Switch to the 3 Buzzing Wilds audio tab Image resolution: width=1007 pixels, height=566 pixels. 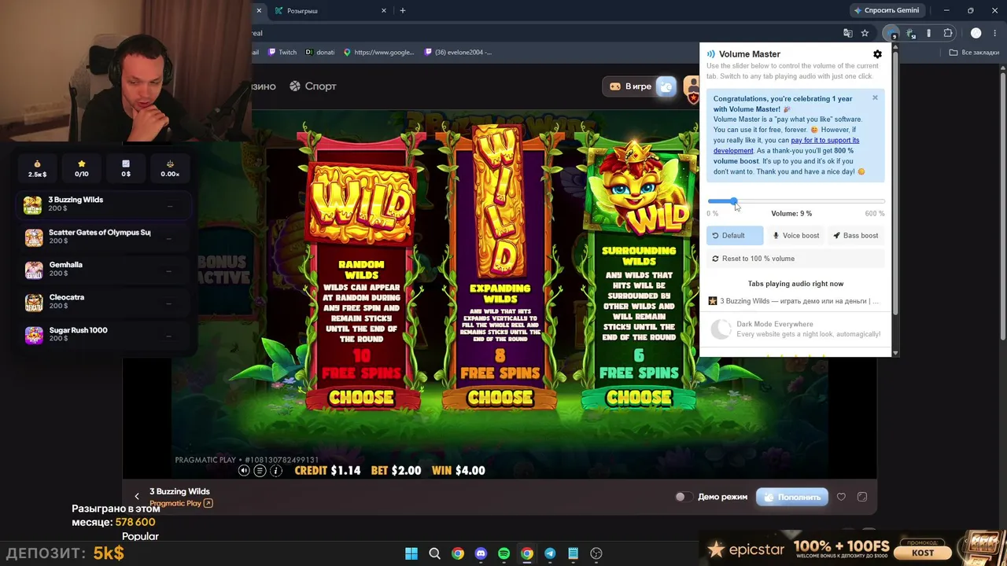[795, 301]
